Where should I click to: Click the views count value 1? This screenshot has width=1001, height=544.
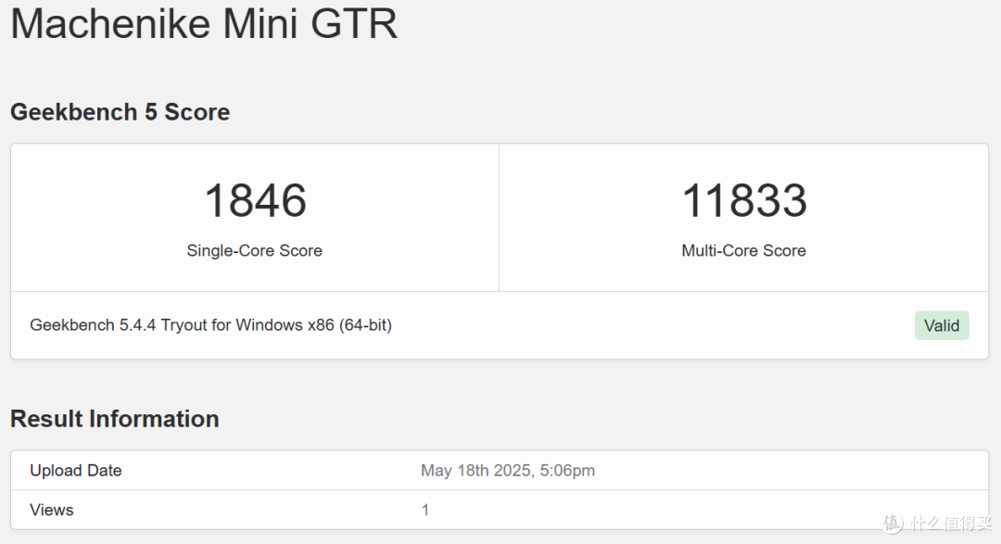425,510
